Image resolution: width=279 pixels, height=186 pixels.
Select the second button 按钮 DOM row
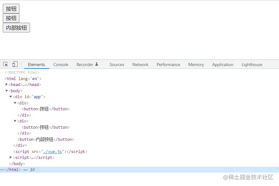click(x=46, y=127)
